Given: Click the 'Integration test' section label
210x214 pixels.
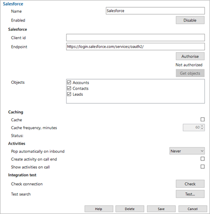Looking at the screenshot, I should pyautogui.click(x=22, y=175).
